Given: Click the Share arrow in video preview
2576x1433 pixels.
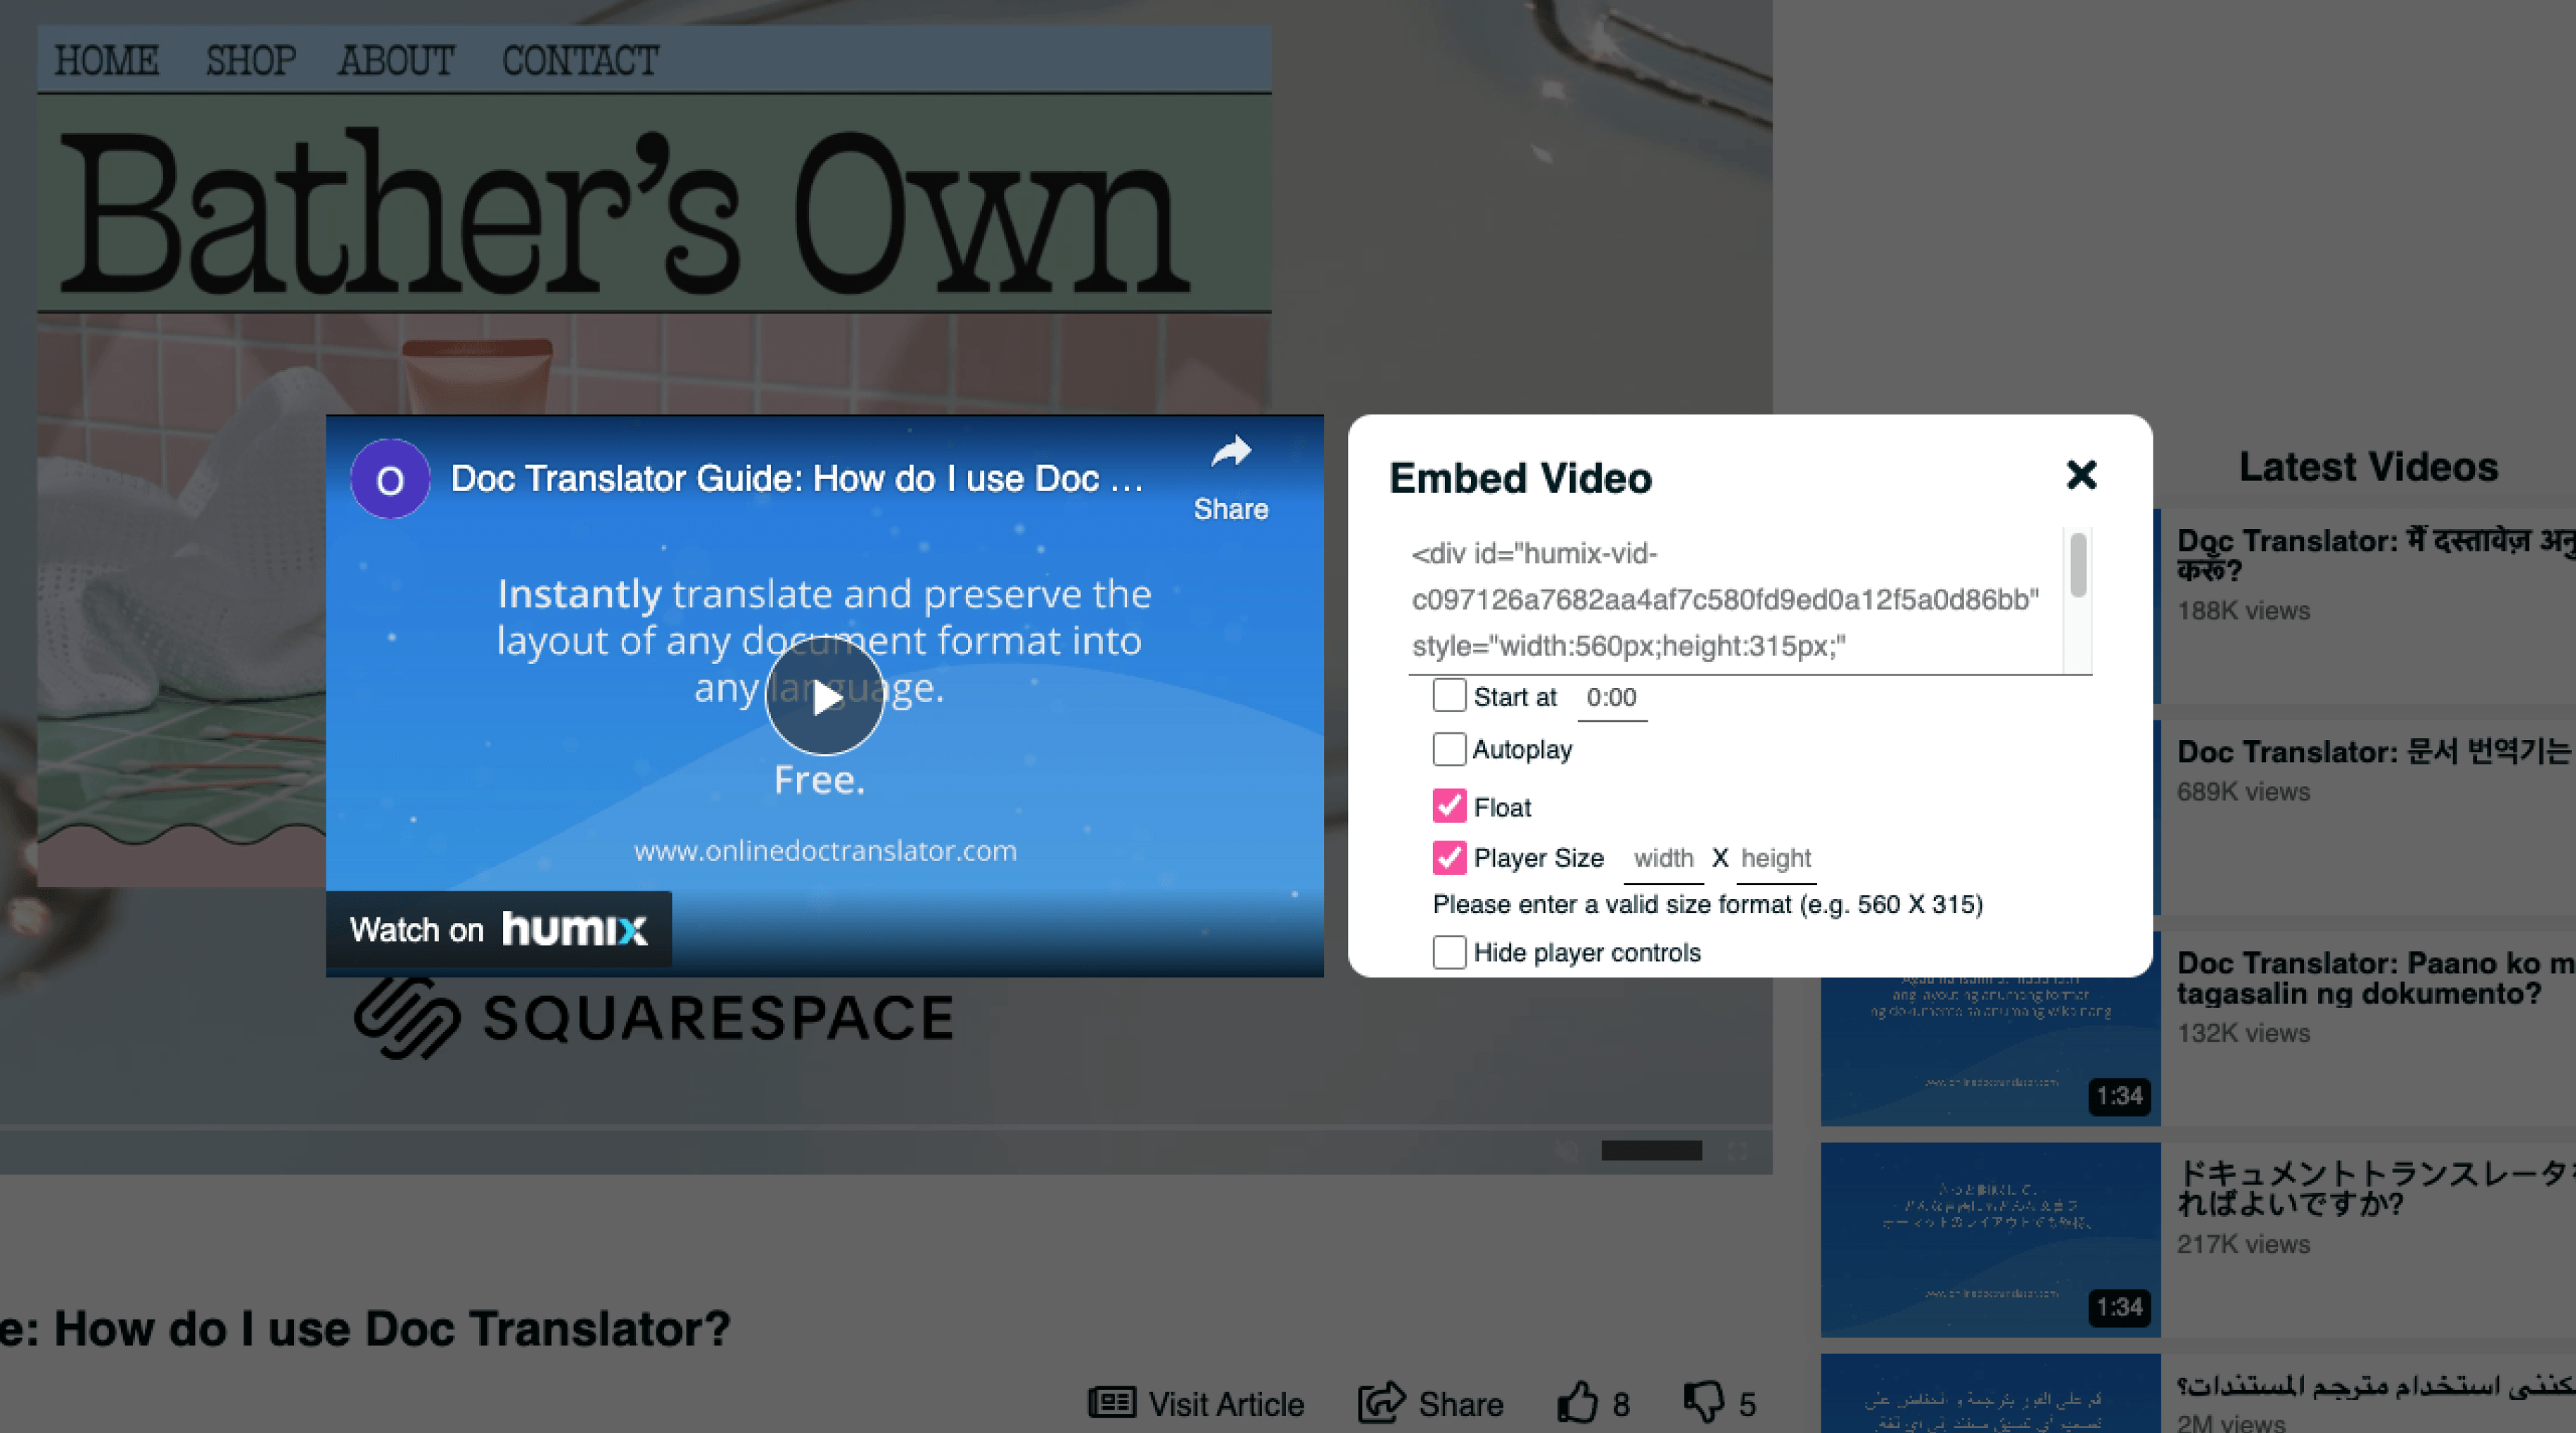Looking at the screenshot, I should (1231, 477).
